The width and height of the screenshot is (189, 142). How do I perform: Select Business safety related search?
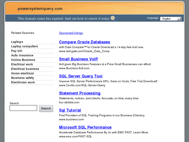point(23,78)
